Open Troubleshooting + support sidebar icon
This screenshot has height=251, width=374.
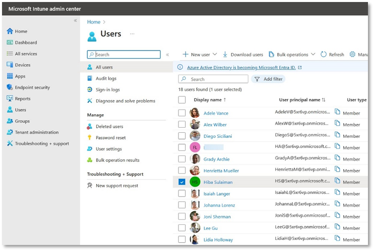[10, 143]
